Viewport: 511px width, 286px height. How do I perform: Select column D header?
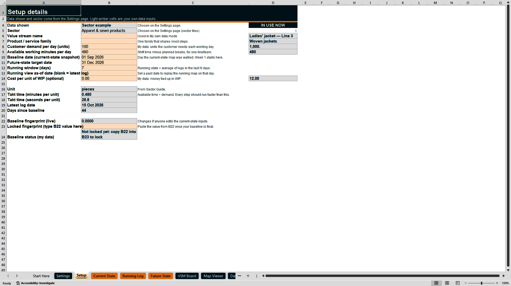[273, 3]
